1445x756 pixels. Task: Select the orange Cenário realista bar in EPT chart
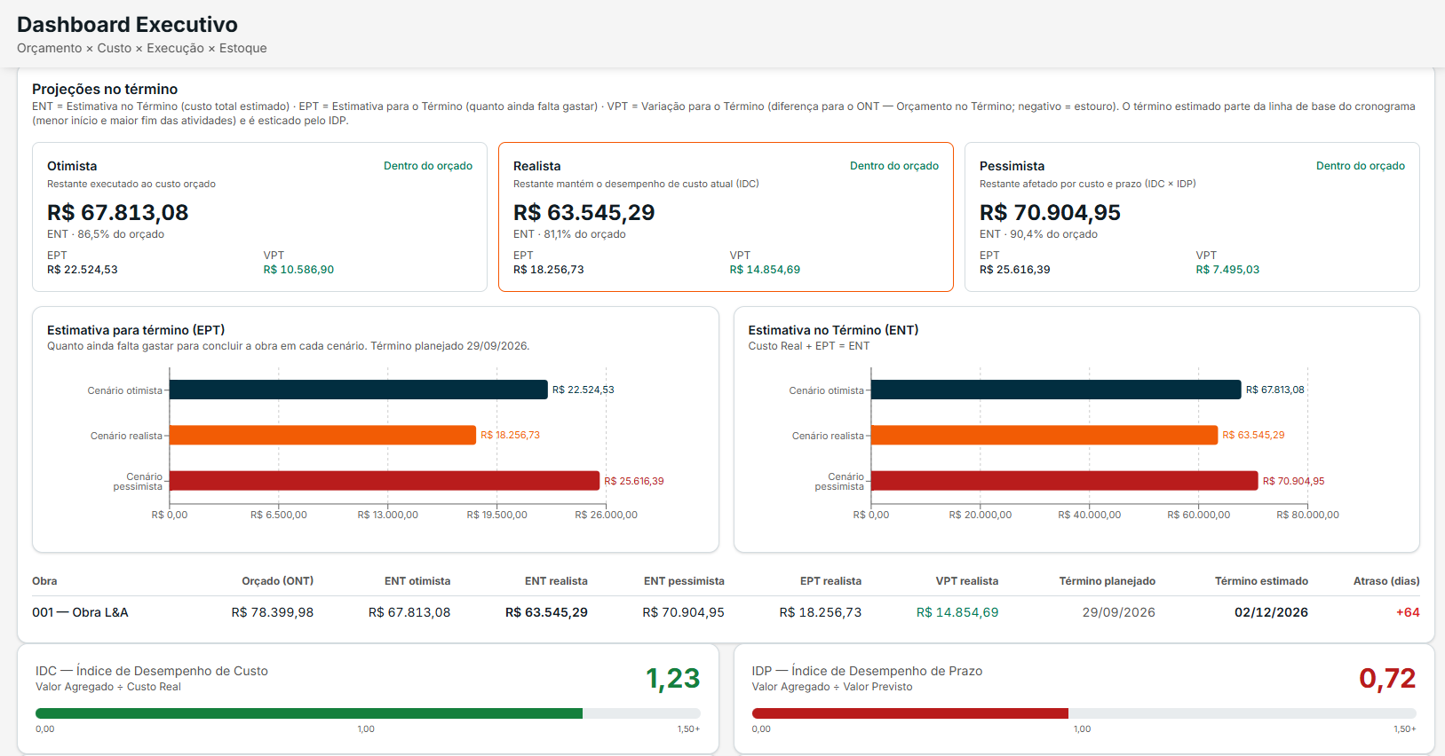pyautogui.click(x=322, y=435)
